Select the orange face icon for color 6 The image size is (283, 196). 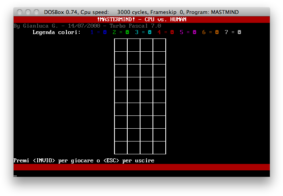point(217,32)
